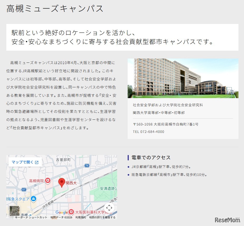Click 古曽部町 label on the map
Image resolution: width=244 pixels, height=226 pixels.
click(63, 160)
